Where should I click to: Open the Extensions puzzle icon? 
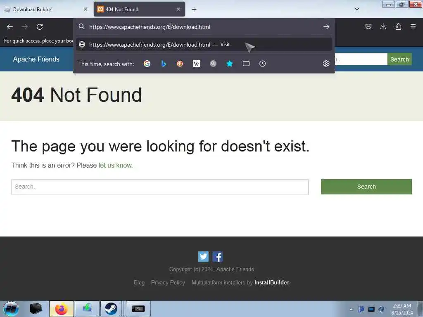pyautogui.click(x=398, y=26)
